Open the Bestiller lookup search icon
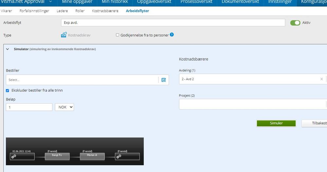 (164, 80)
